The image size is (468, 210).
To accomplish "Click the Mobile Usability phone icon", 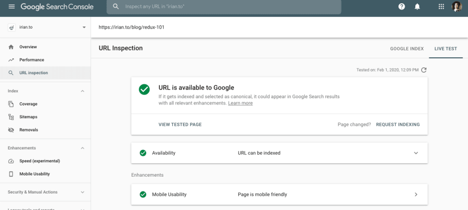I will click(x=11, y=174).
